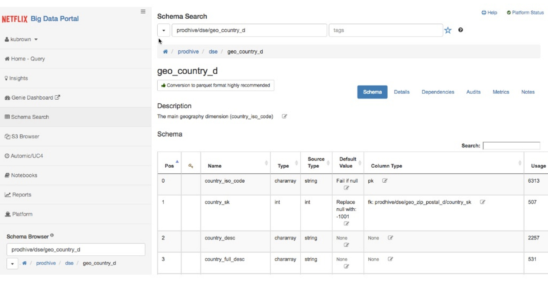
Task: Click usage value 6313
Action: tap(534, 181)
